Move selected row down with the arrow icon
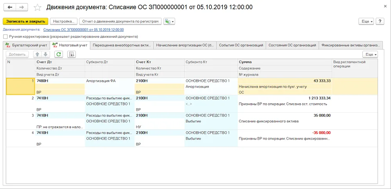The height and width of the screenshot is (189, 391). tap(45, 54)
